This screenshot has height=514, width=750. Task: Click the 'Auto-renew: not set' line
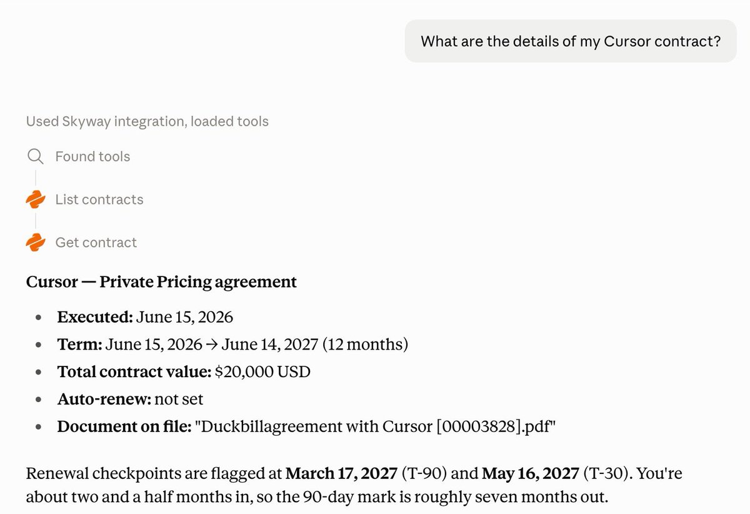130,399
